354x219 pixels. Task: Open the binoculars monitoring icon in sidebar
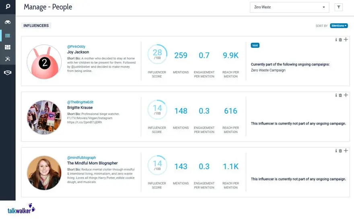pos(8,22)
